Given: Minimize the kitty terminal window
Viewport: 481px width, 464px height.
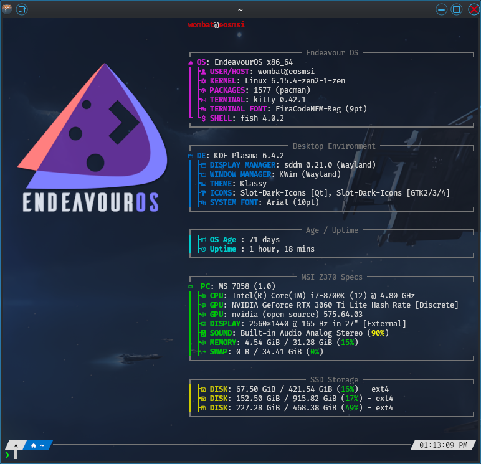Looking at the screenshot, I should 442,9.
